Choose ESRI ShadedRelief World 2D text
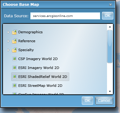The width and height of the screenshot is (120, 113). pos(43,77)
